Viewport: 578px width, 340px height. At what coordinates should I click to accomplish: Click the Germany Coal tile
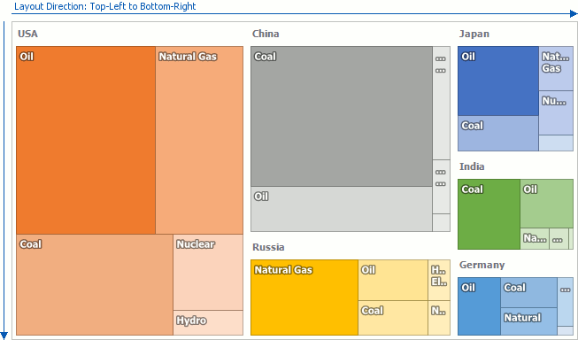point(529,293)
